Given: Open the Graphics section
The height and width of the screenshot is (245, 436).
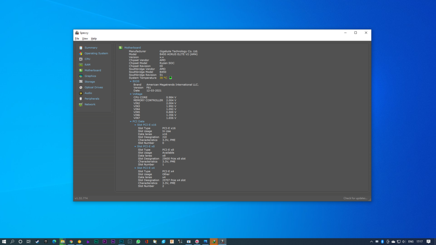Looking at the screenshot, I should [90, 76].
